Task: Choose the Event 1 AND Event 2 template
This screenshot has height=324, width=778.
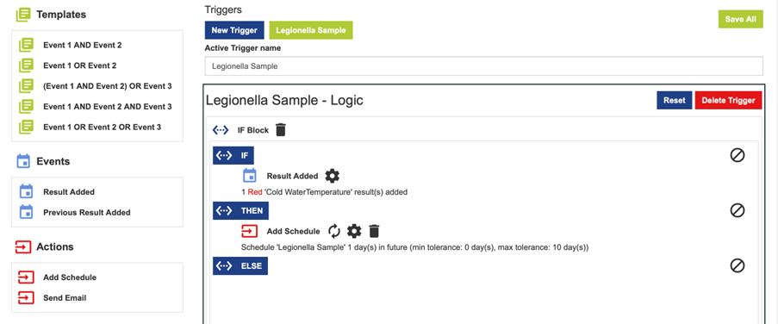Action: 83,45
